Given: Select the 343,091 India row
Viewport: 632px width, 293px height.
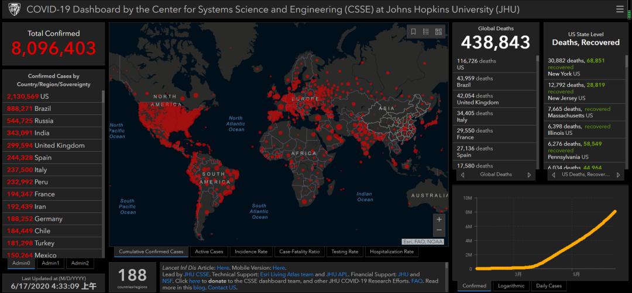Looking at the screenshot, I should 53,133.
